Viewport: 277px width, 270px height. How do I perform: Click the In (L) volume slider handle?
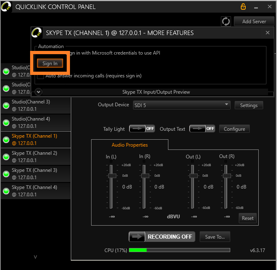pyautogui.click(x=112, y=176)
